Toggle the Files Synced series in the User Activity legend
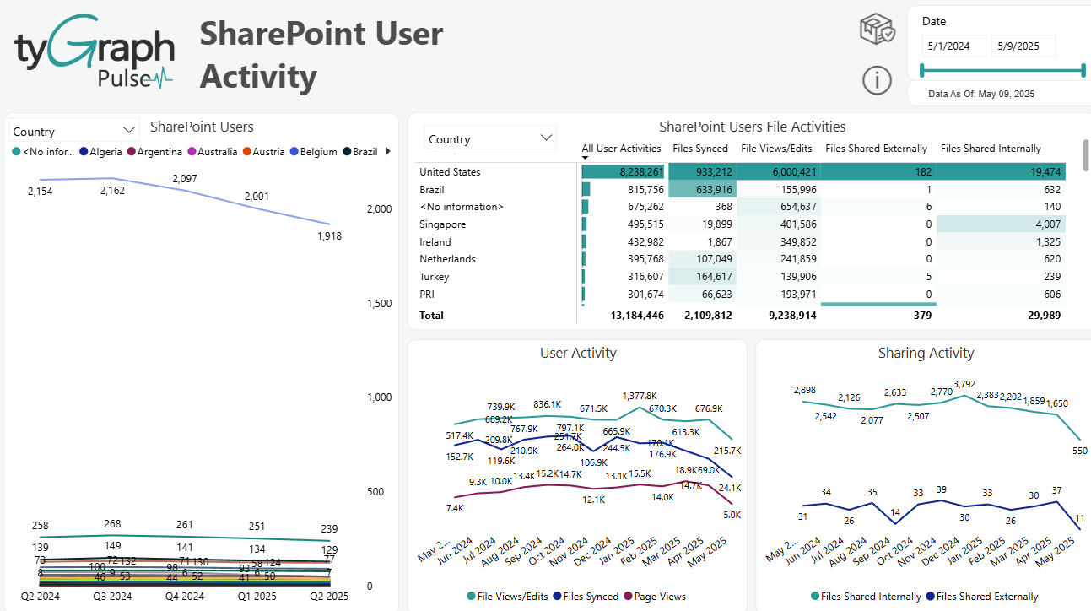The width and height of the screenshot is (1091, 611). (x=556, y=597)
